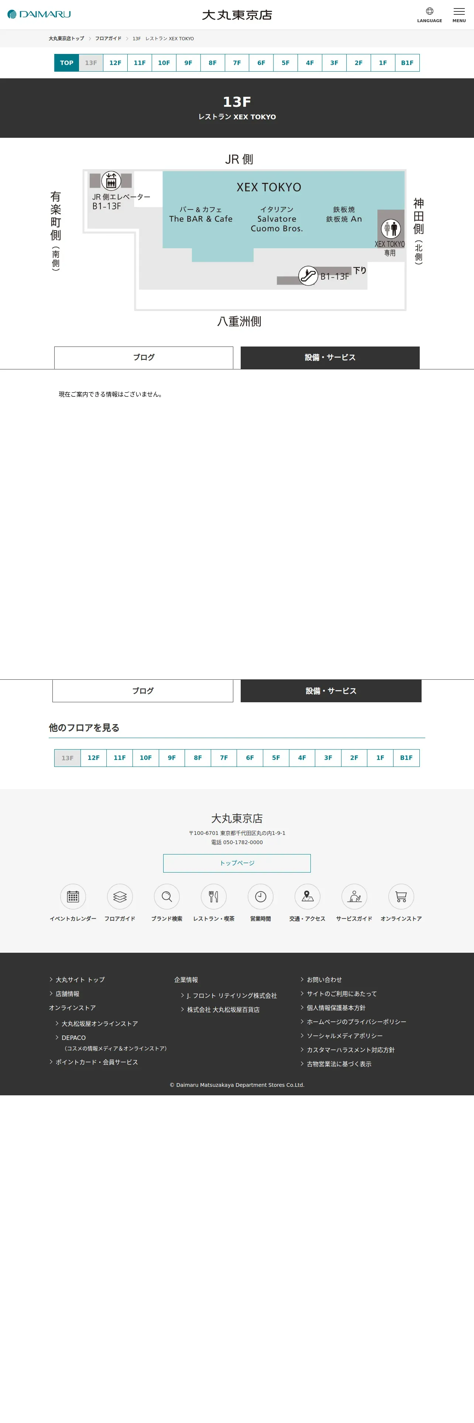Viewport: 474px width, 1423px height.
Task: Click the B1-13F escalator icon on map
Action: [x=308, y=275]
